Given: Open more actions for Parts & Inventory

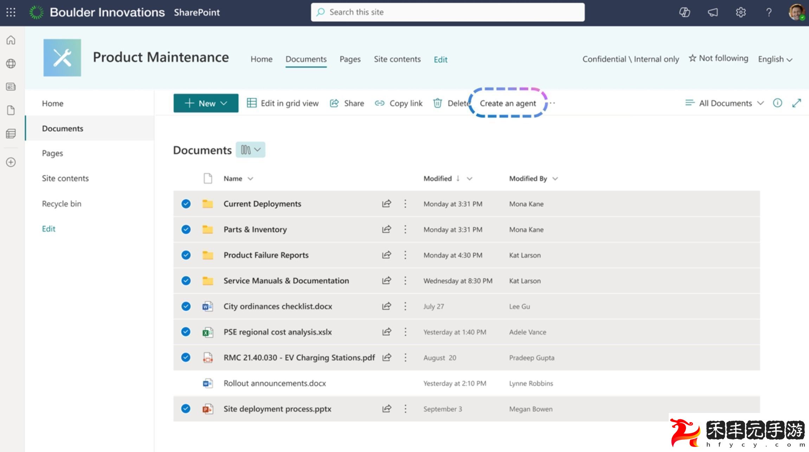Looking at the screenshot, I should click(x=405, y=229).
